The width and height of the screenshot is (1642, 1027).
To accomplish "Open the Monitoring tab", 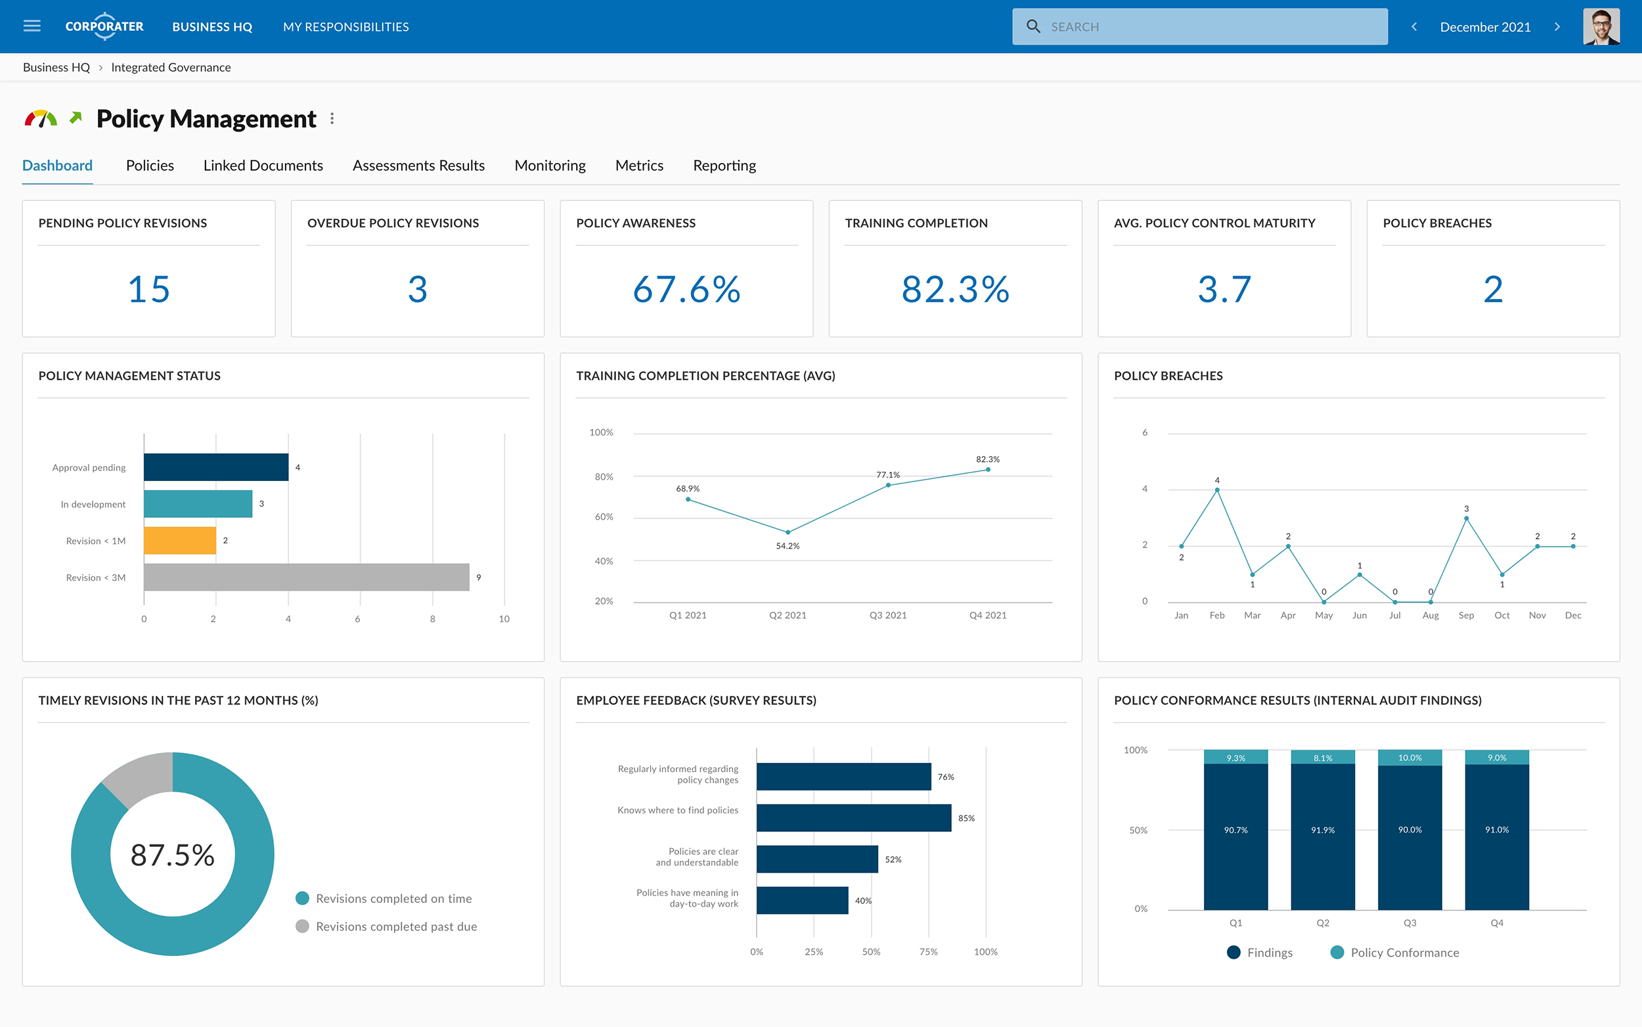I will (550, 166).
